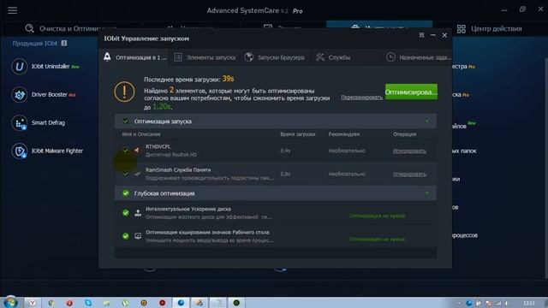Click the load time value 39s

click(228, 79)
